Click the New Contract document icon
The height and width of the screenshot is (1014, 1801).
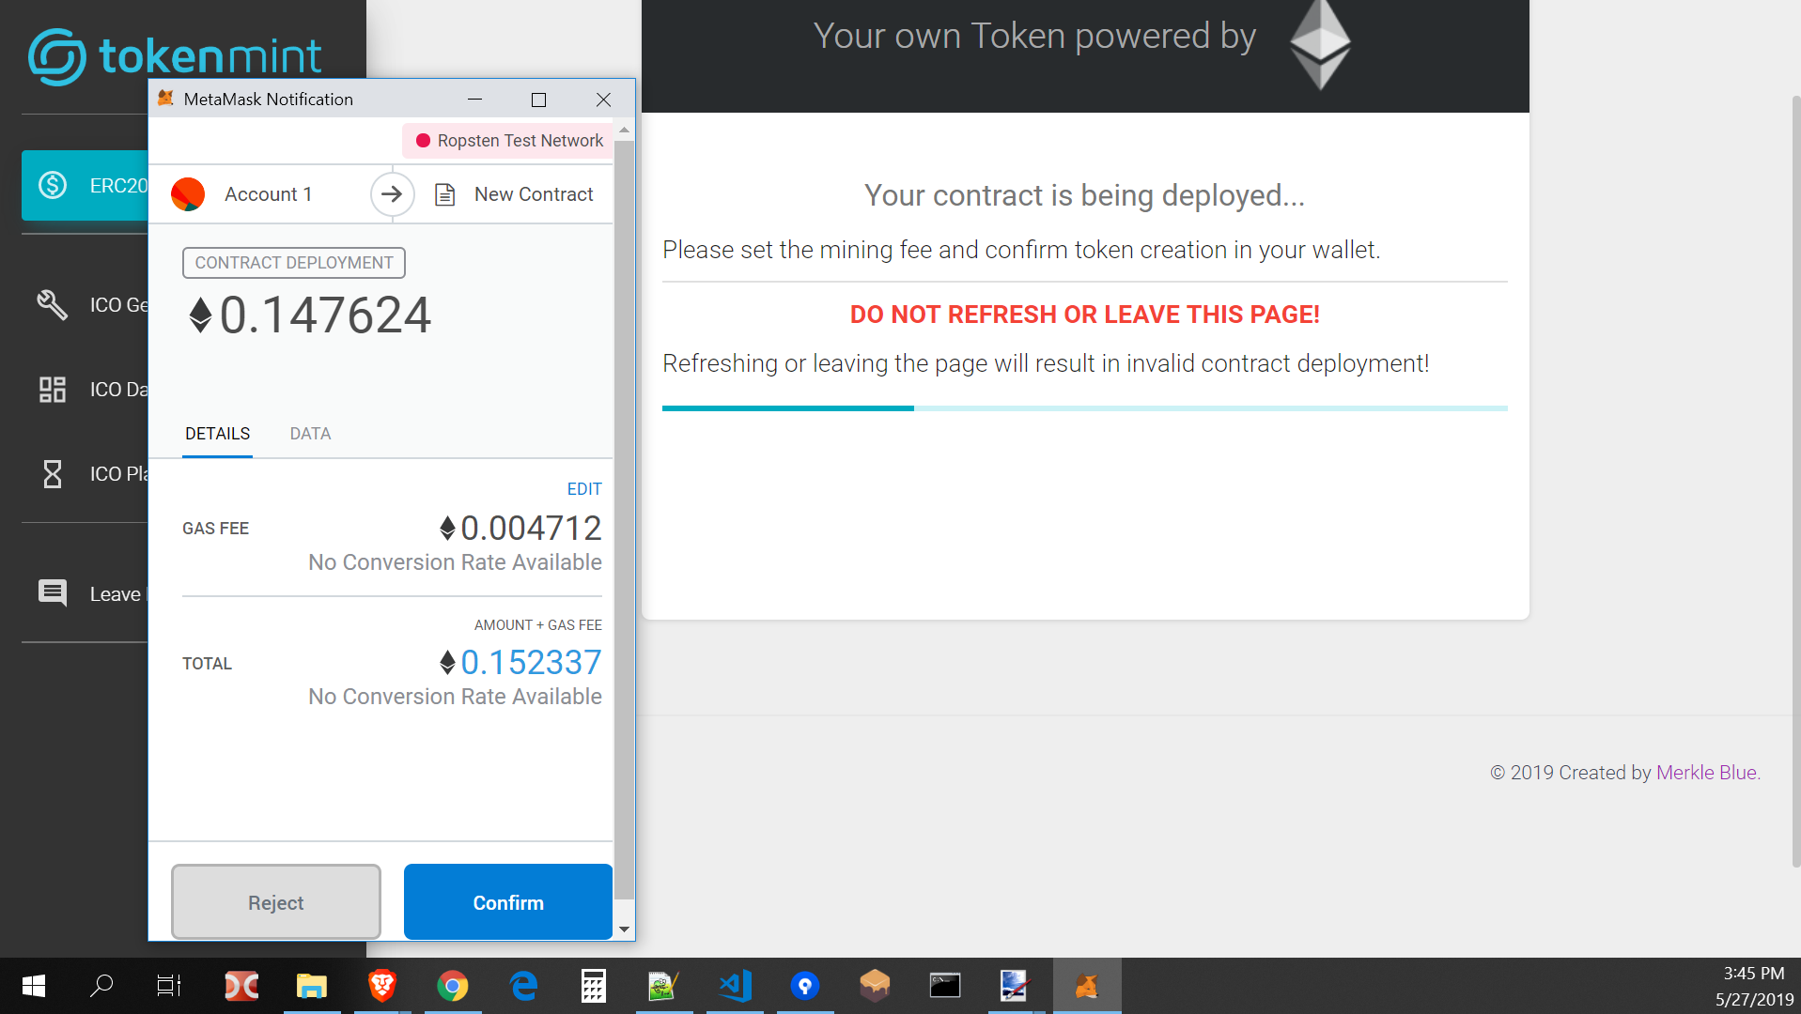coord(444,194)
